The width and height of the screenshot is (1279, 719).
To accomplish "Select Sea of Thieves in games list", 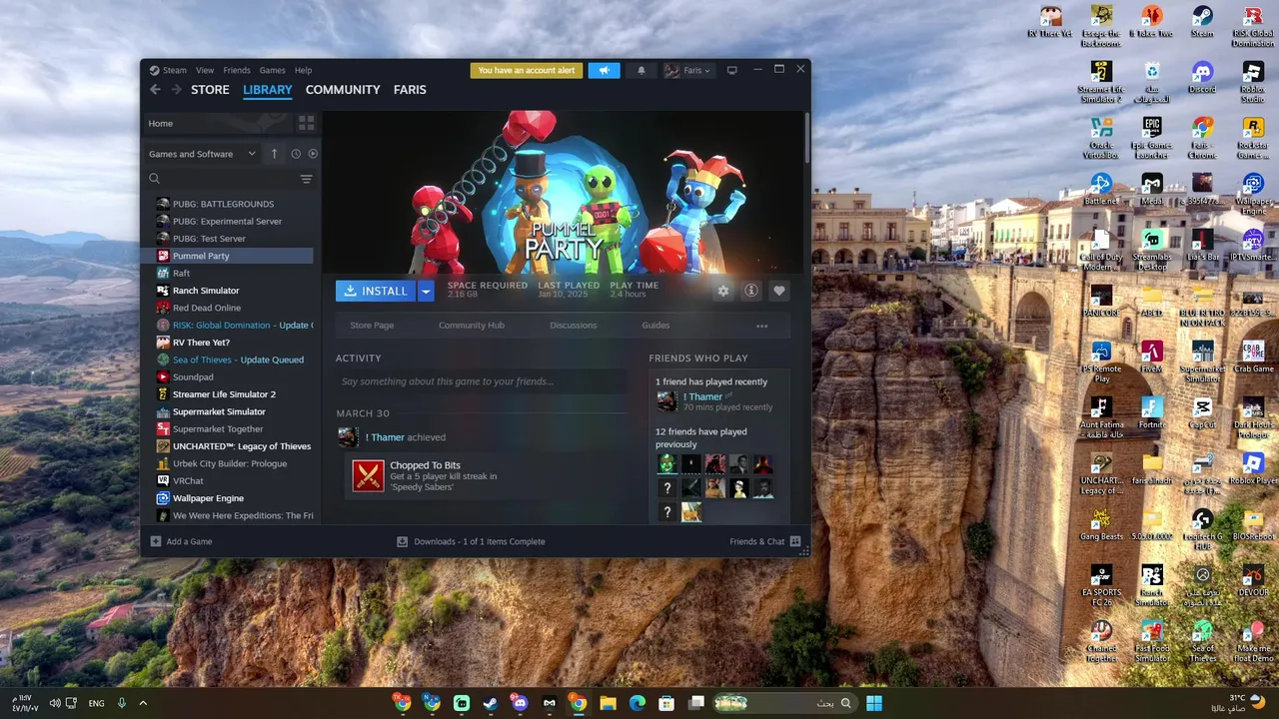I will pos(236,359).
